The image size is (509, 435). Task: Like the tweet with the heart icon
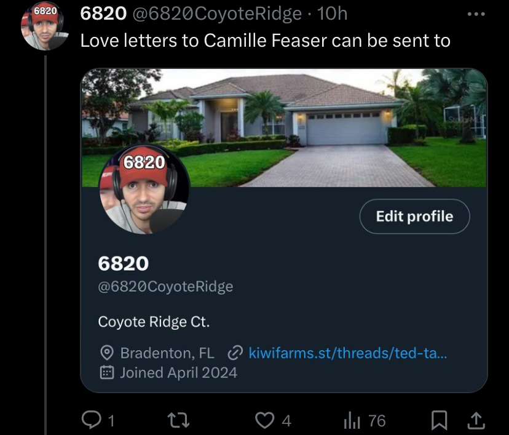click(264, 420)
